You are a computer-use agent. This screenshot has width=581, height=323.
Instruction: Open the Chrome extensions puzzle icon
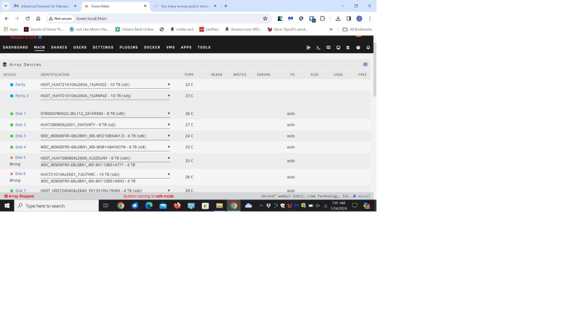pyautogui.click(x=322, y=19)
